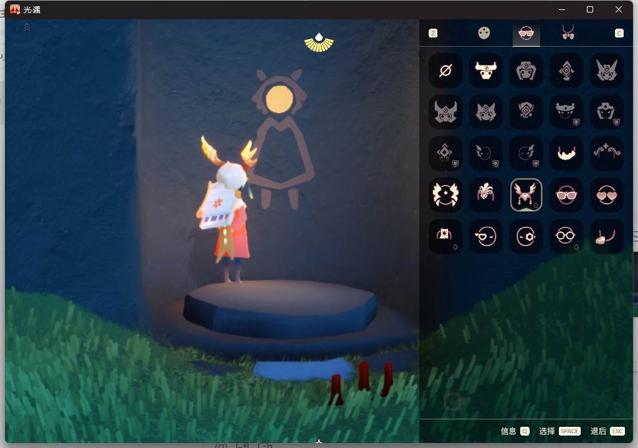Click the selected winged mask with tassels
The image size is (638, 448).
pos(526,195)
